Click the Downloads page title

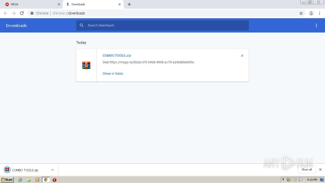point(17,25)
